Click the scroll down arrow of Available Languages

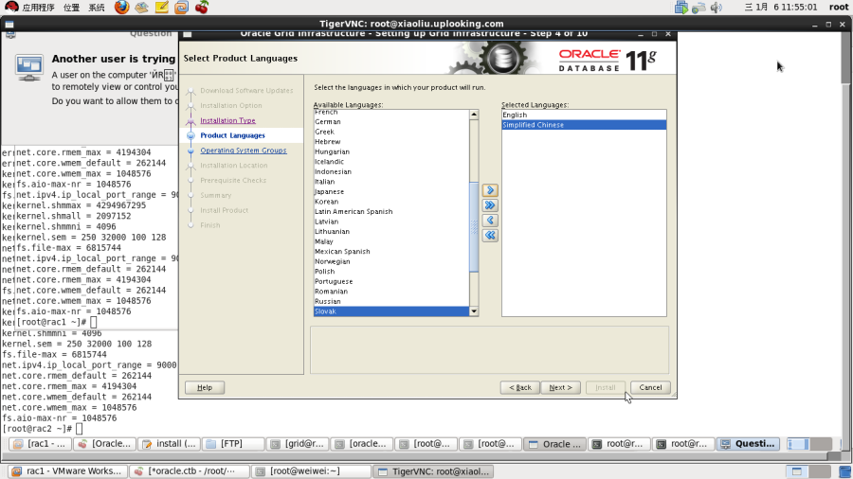tap(474, 311)
